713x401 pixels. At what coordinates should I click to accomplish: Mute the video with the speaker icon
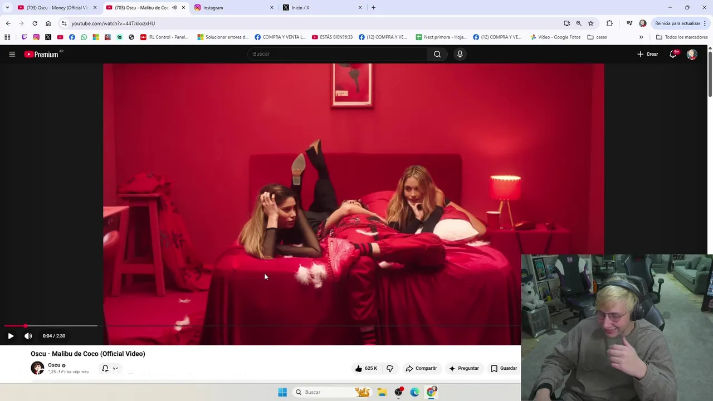(28, 336)
